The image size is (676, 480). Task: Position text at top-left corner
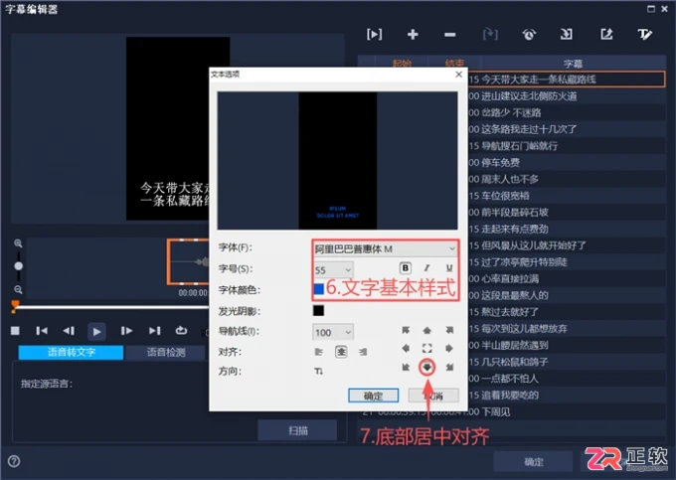406,330
